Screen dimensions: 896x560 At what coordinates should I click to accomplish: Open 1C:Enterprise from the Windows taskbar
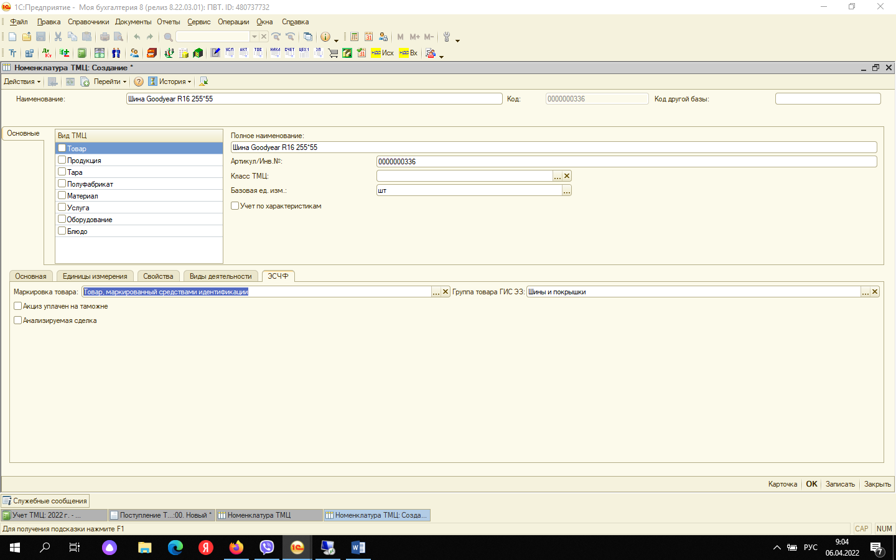click(297, 548)
